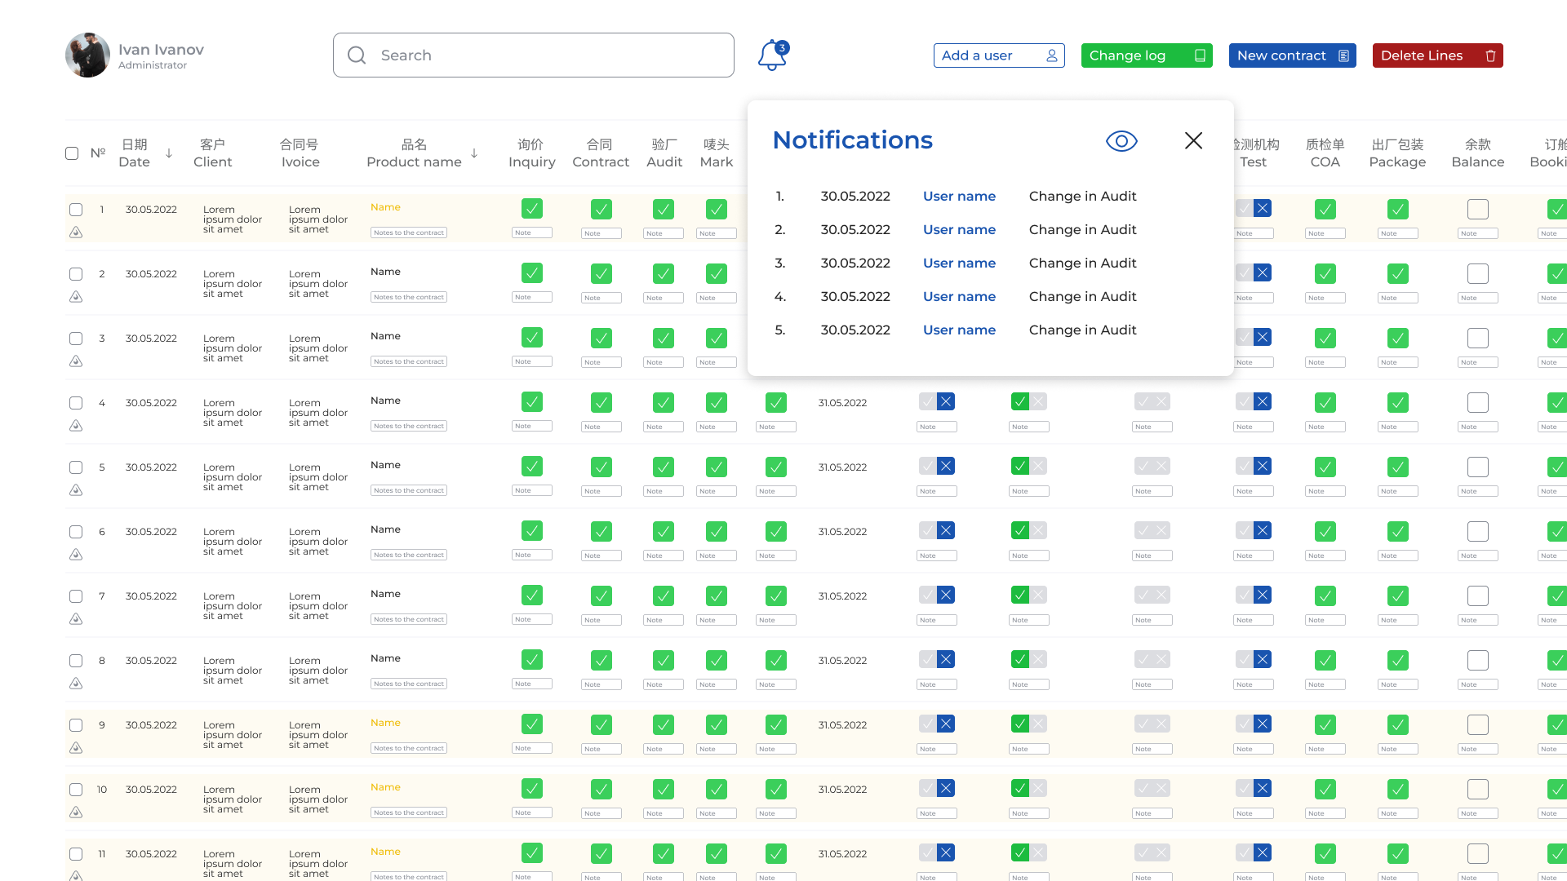This screenshot has height=881, width=1567.
Task: Click Client column header
Action: coord(212,153)
